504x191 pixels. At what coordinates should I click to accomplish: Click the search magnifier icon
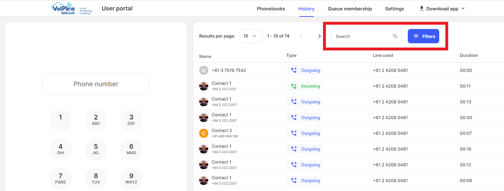[395, 36]
